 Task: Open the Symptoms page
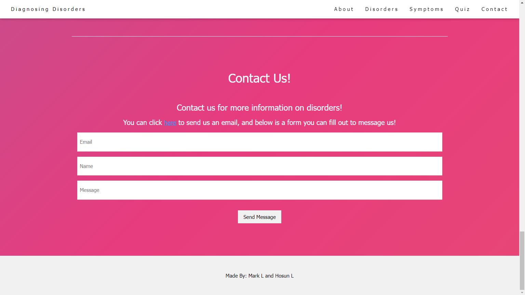[x=426, y=9]
